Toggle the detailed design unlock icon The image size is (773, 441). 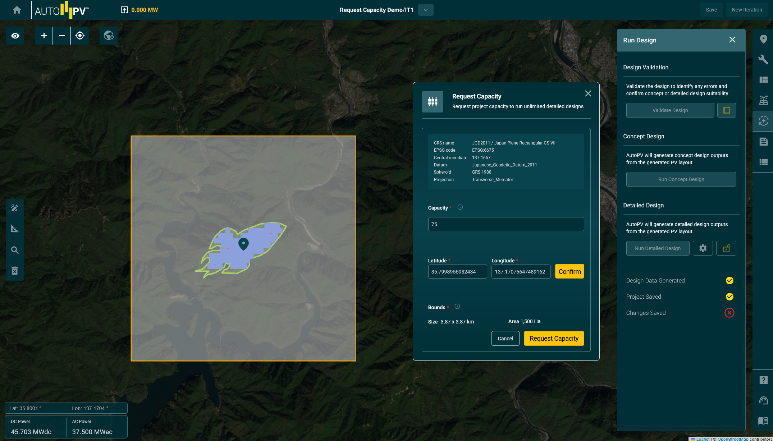click(726, 248)
